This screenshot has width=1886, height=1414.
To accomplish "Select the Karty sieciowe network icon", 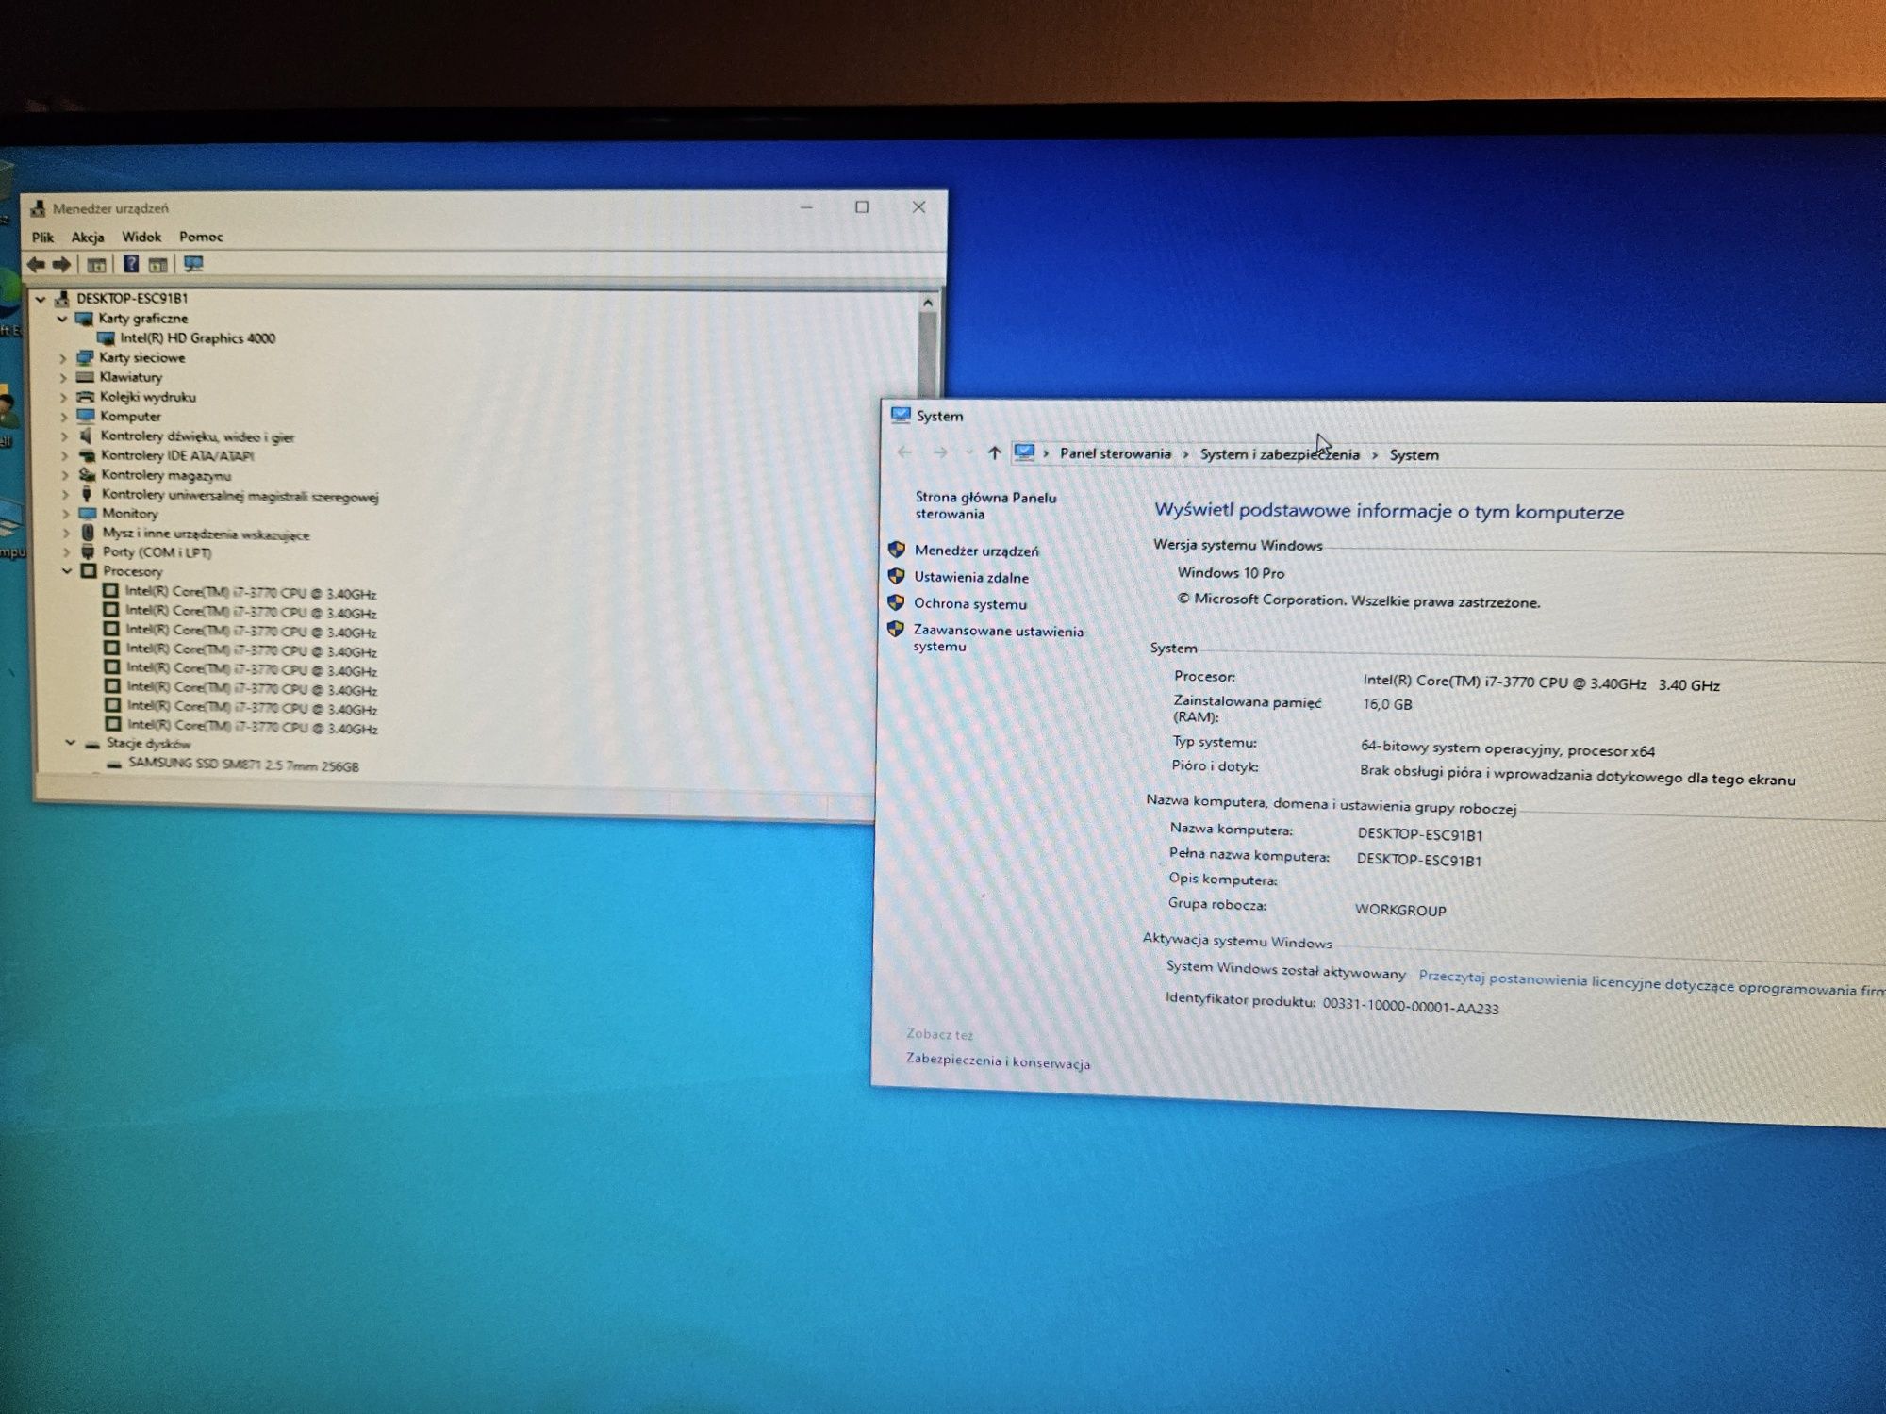I will [85, 357].
